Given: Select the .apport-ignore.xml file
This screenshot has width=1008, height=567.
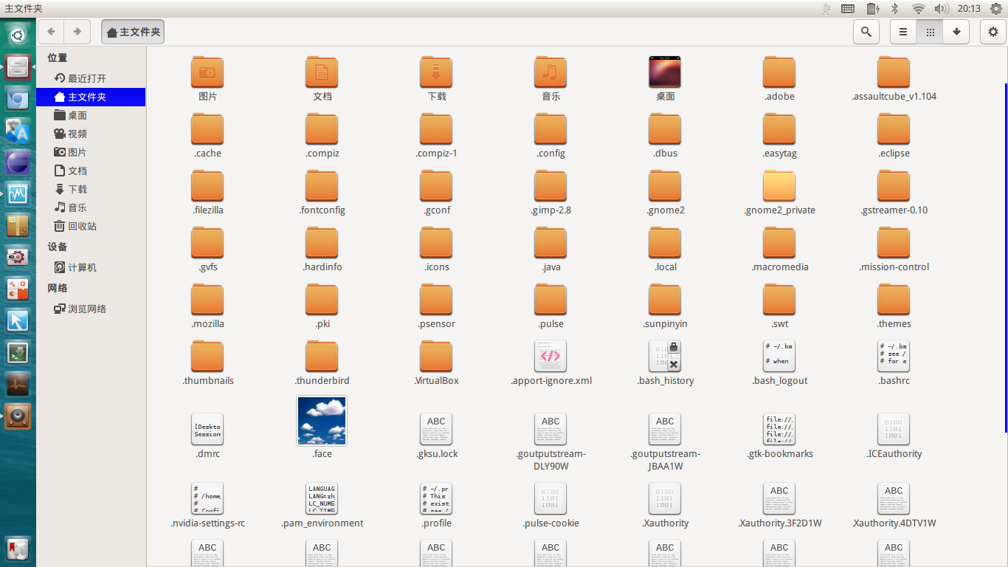Looking at the screenshot, I should 550,357.
